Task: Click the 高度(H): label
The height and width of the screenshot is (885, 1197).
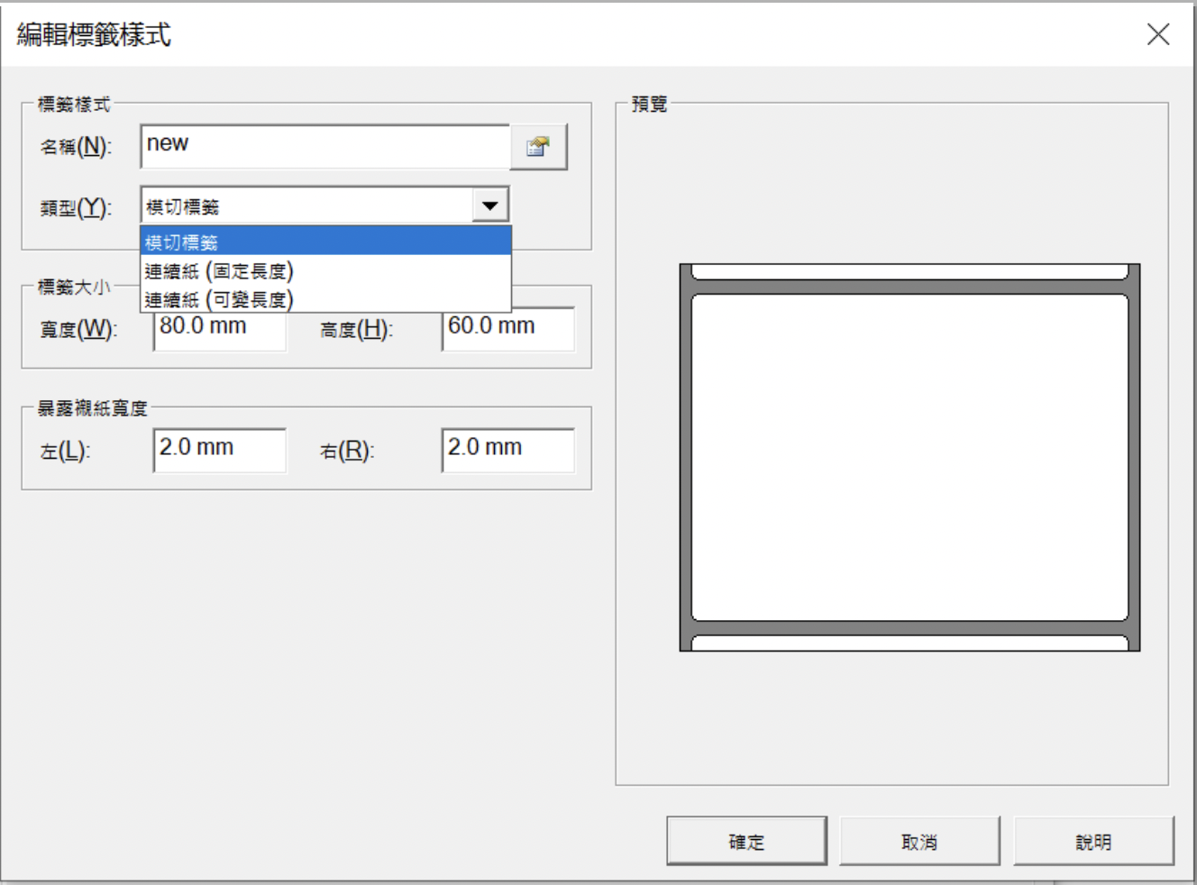Action: (x=356, y=329)
